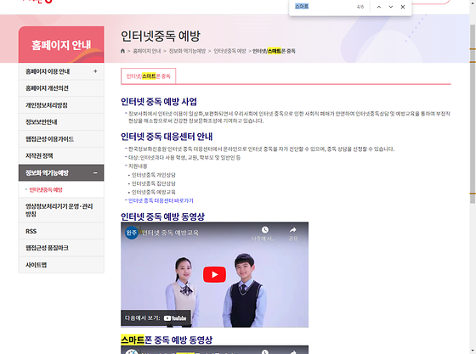Select the 인터넷/스마트폰 중독 tab
This screenshot has height=354, width=476.
[x=149, y=76]
